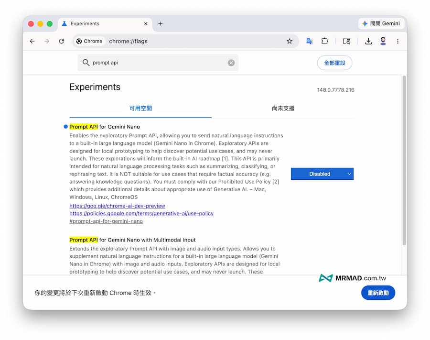Viewport: 430px width, 340px height.
Task: Open the Gemini button in tab strip
Action: tap(381, 23)
